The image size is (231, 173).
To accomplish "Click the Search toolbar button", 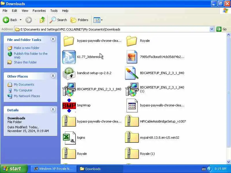I will 58,20.
